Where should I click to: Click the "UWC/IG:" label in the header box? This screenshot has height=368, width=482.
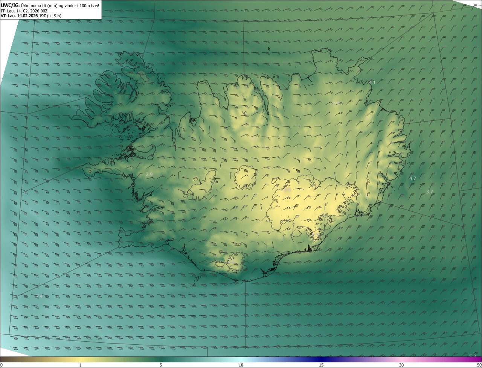click(10, 5)
